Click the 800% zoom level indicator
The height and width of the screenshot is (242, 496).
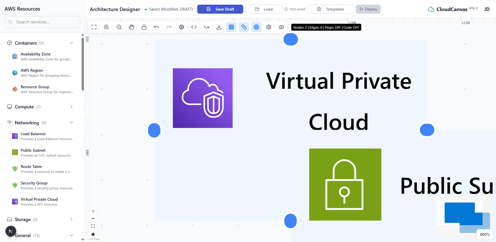point(485,234)
